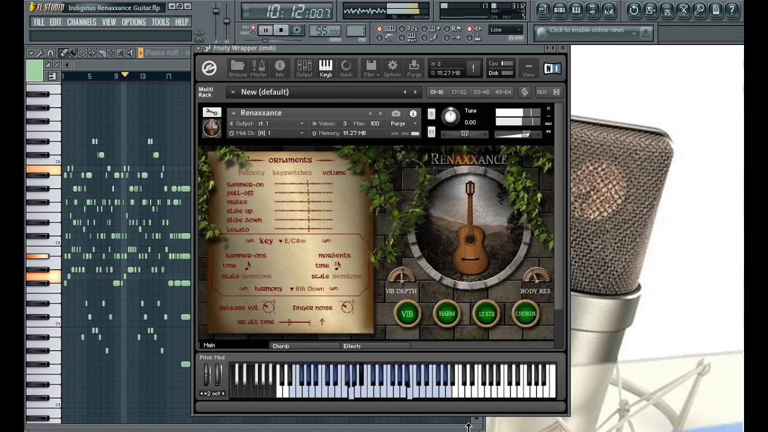Open the harmony 6th Down dropdown
This screenshot has width=768, height=432.
(x=307, y=289)
